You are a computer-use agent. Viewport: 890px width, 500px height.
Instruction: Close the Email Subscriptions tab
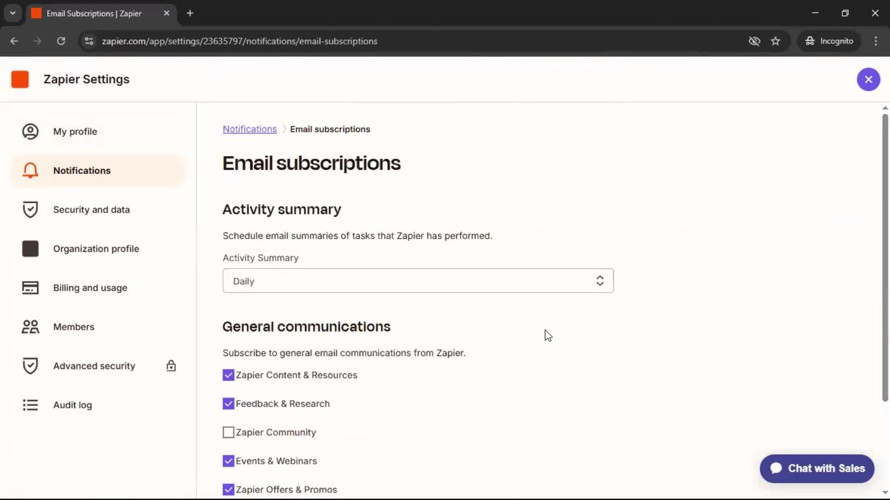[166, 13]
